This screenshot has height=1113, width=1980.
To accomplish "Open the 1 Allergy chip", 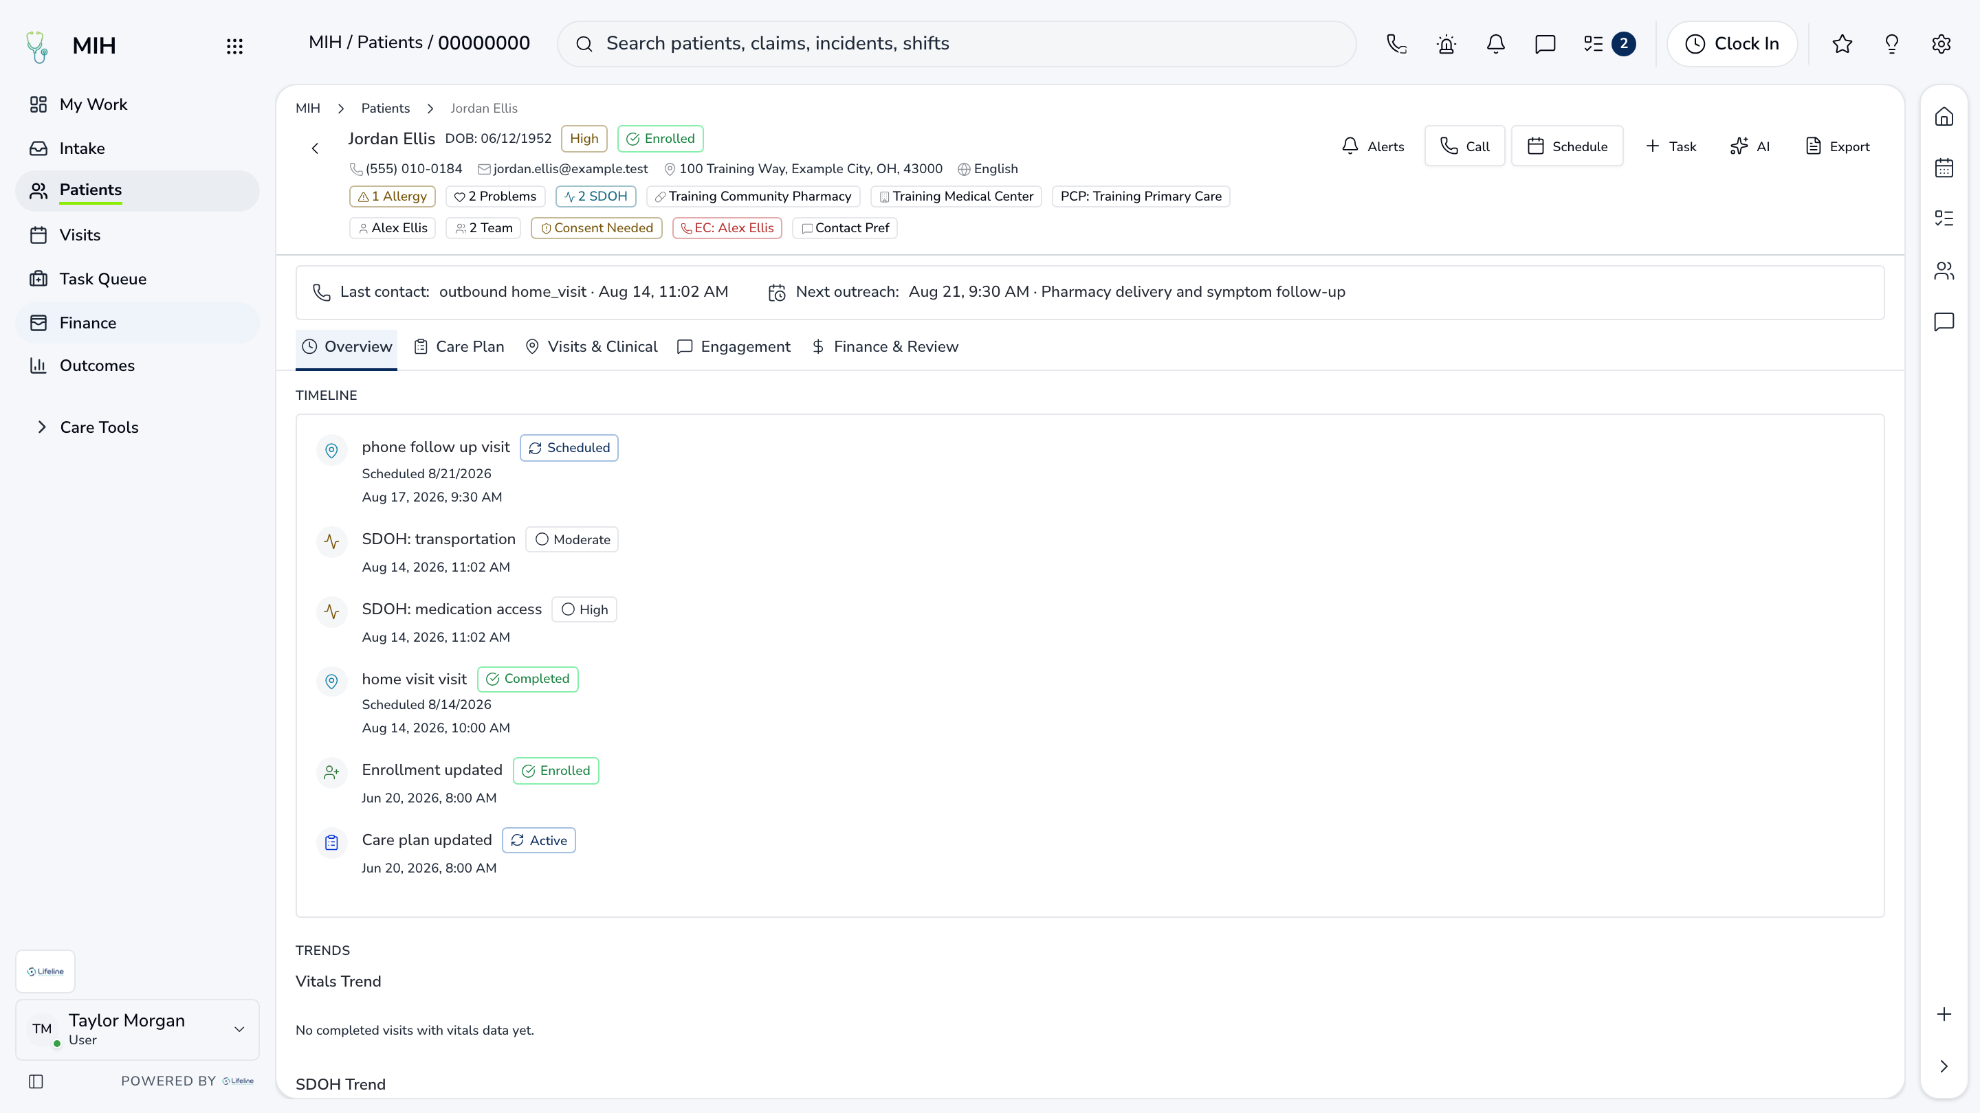I will coord(393,196).
